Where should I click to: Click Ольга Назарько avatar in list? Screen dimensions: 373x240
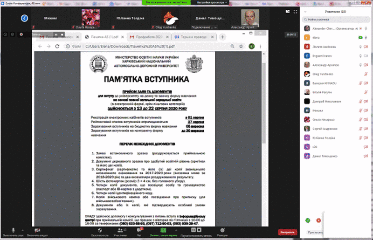[307, 119]
